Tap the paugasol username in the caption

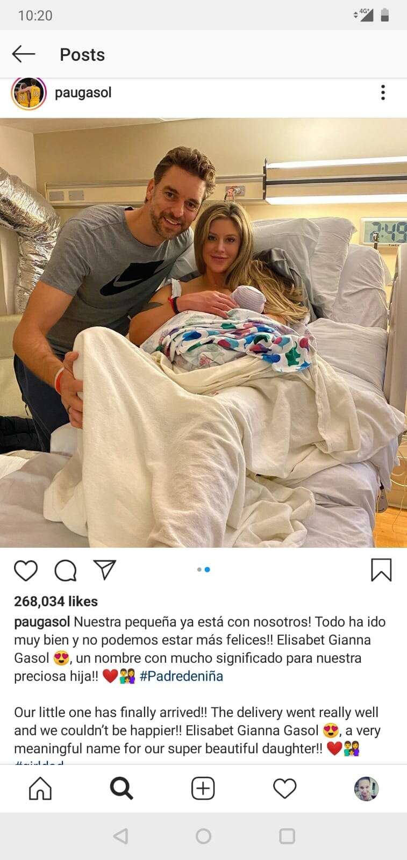tap(42, 622)
